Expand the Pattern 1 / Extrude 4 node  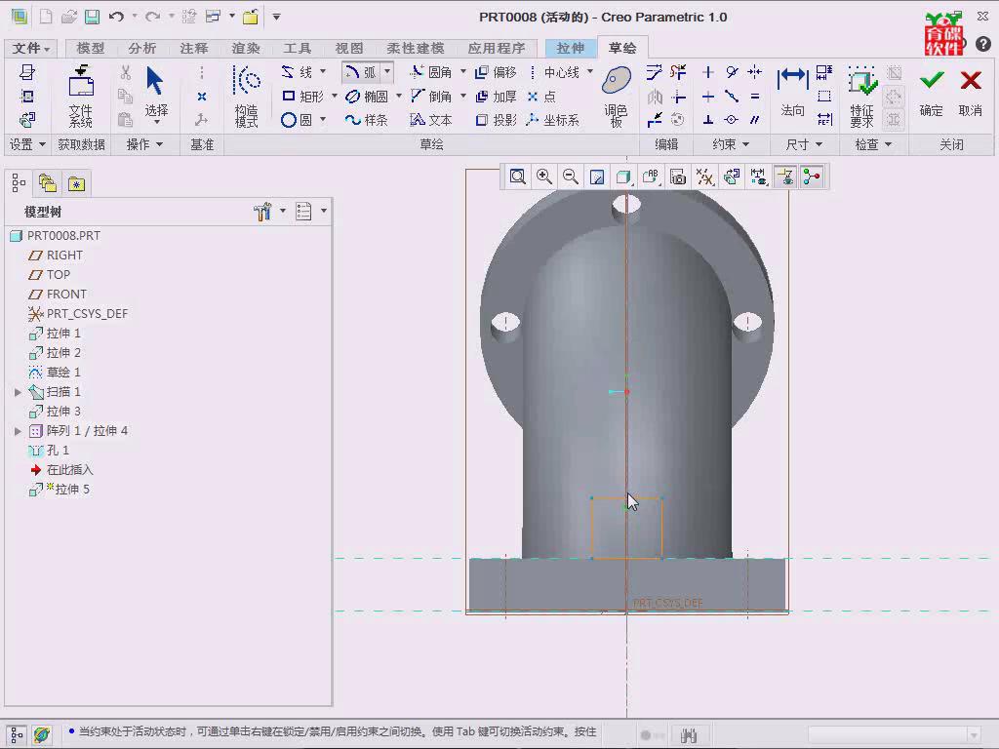18,431
